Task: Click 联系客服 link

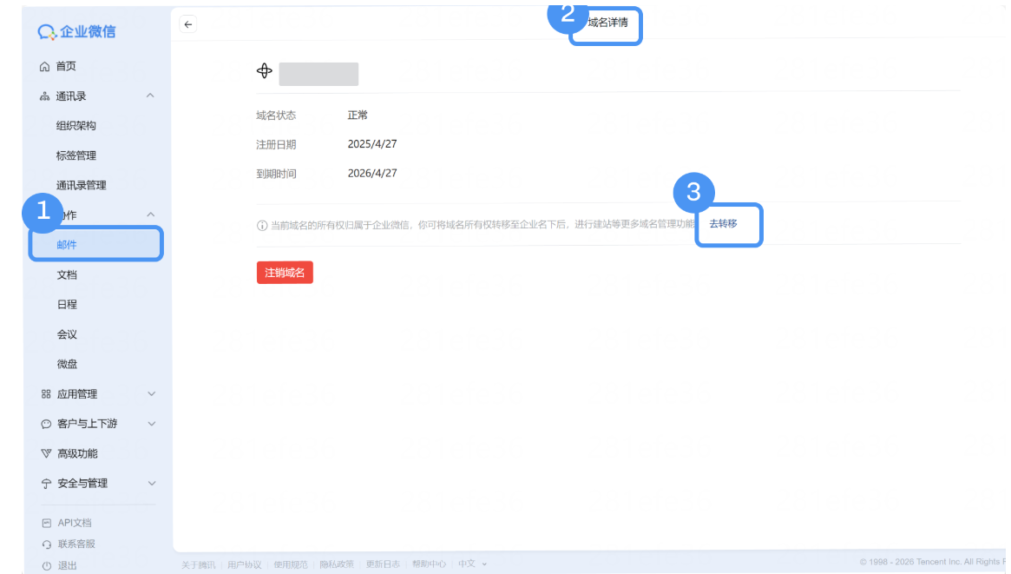Action: tap(76, 544)
